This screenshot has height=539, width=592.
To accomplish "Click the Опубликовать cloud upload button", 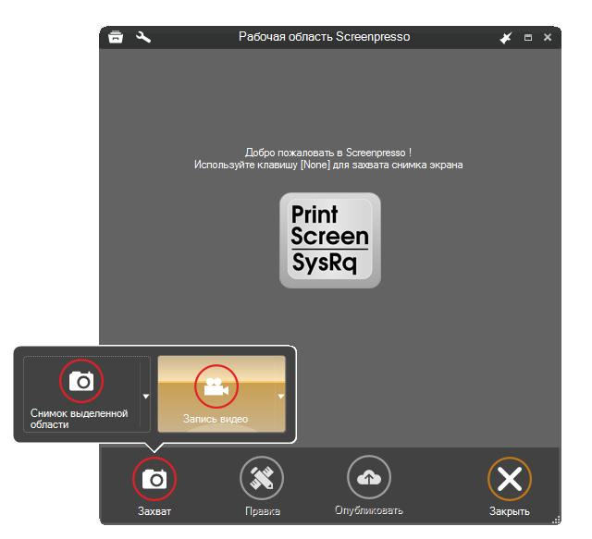I will click(369, 485).
